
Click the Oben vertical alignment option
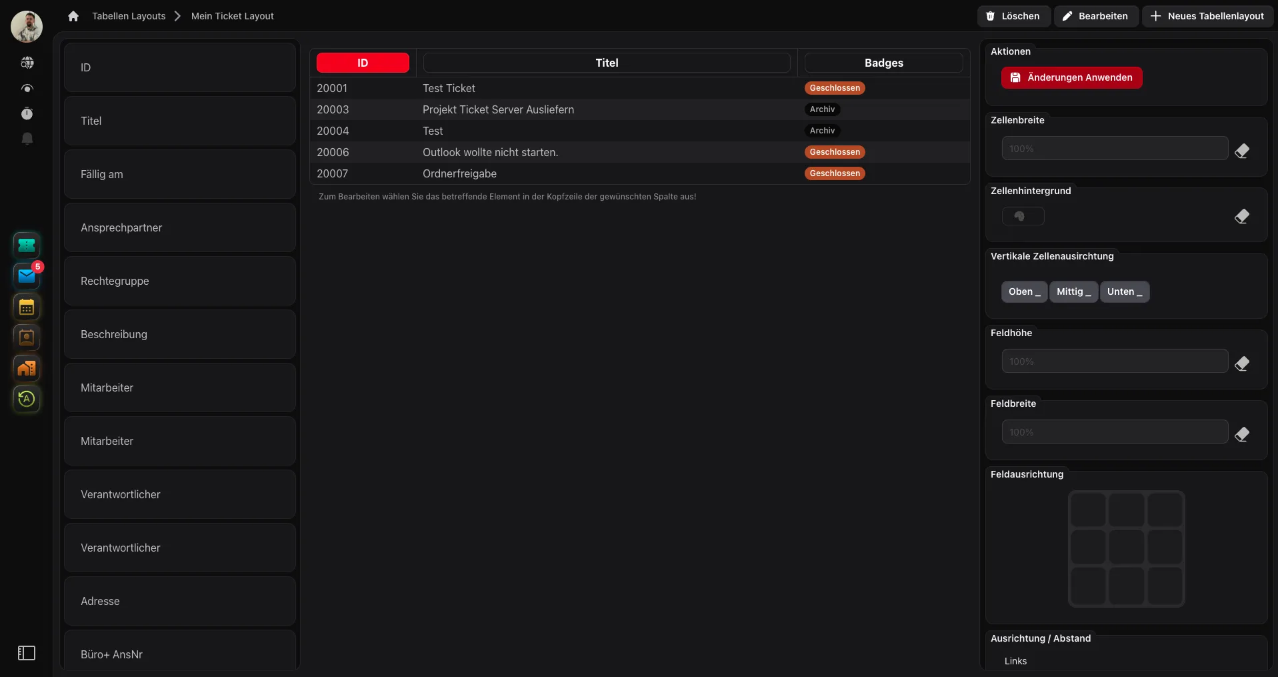coord(1023,291)
